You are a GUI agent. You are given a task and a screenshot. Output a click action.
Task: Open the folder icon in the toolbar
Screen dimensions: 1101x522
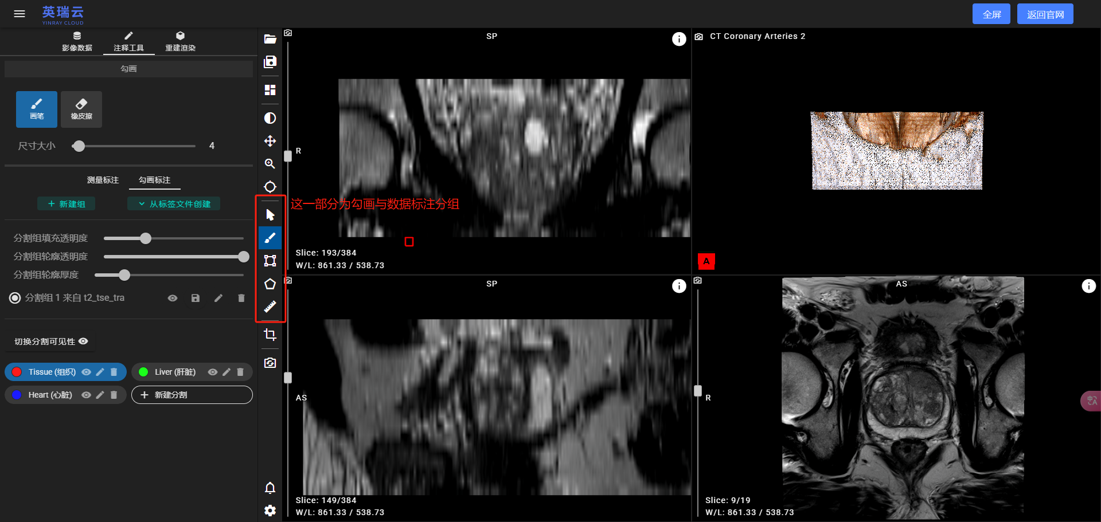pyautogui.click(x=270, y=39)
